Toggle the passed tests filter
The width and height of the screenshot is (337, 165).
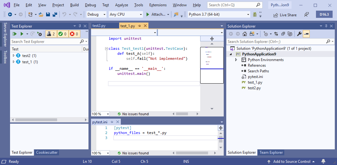63,34
